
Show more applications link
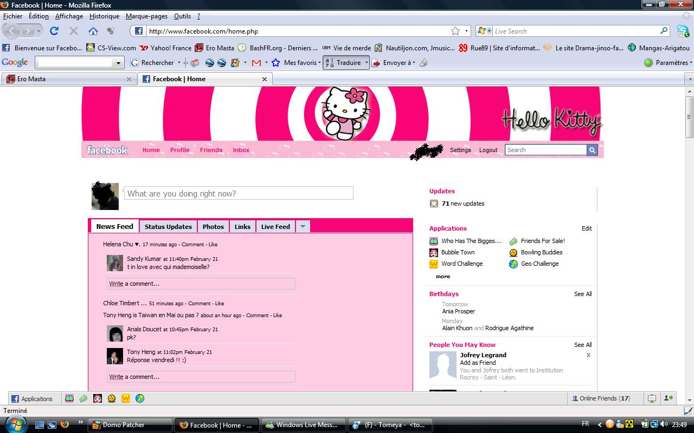[x=442, y=276]
